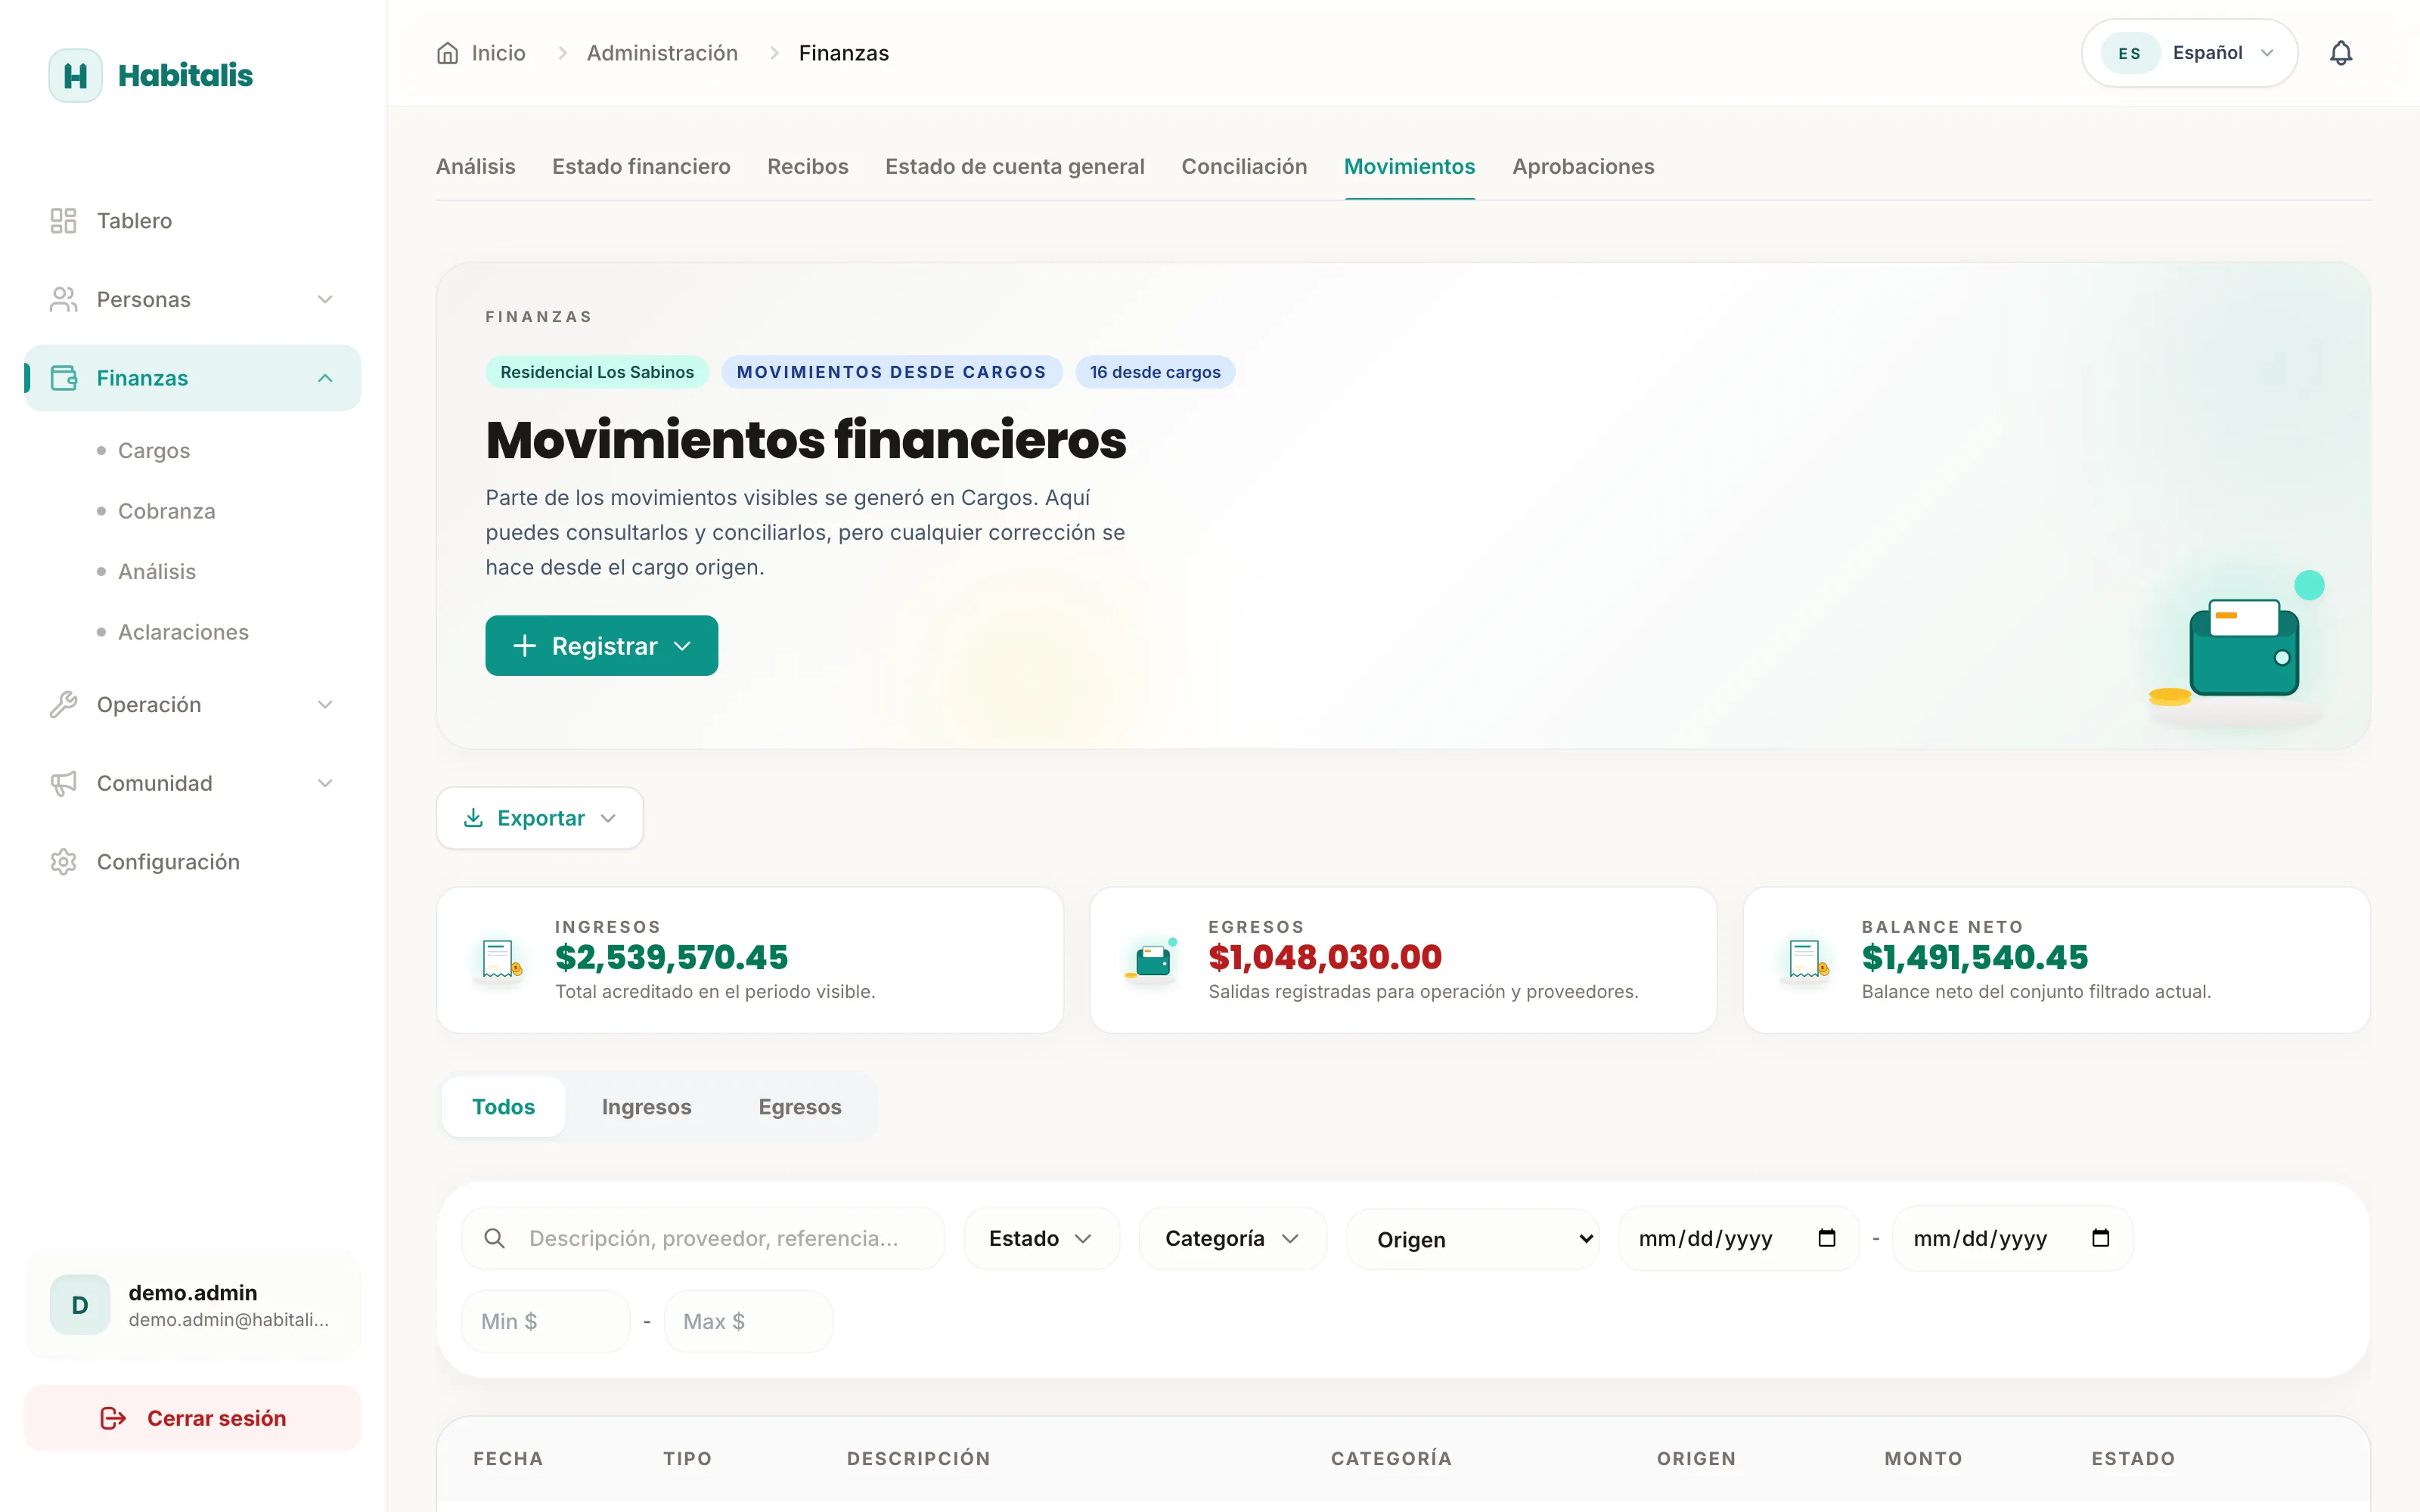The height and width of the screenshot is (1512, 2420).
Task: Open the Español language dropdown
Action: point(2190,53)
